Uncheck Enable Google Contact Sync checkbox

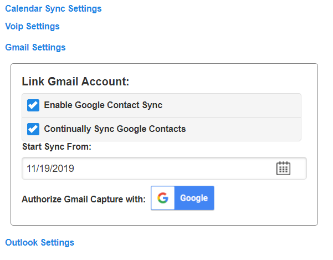coord(33,105)
